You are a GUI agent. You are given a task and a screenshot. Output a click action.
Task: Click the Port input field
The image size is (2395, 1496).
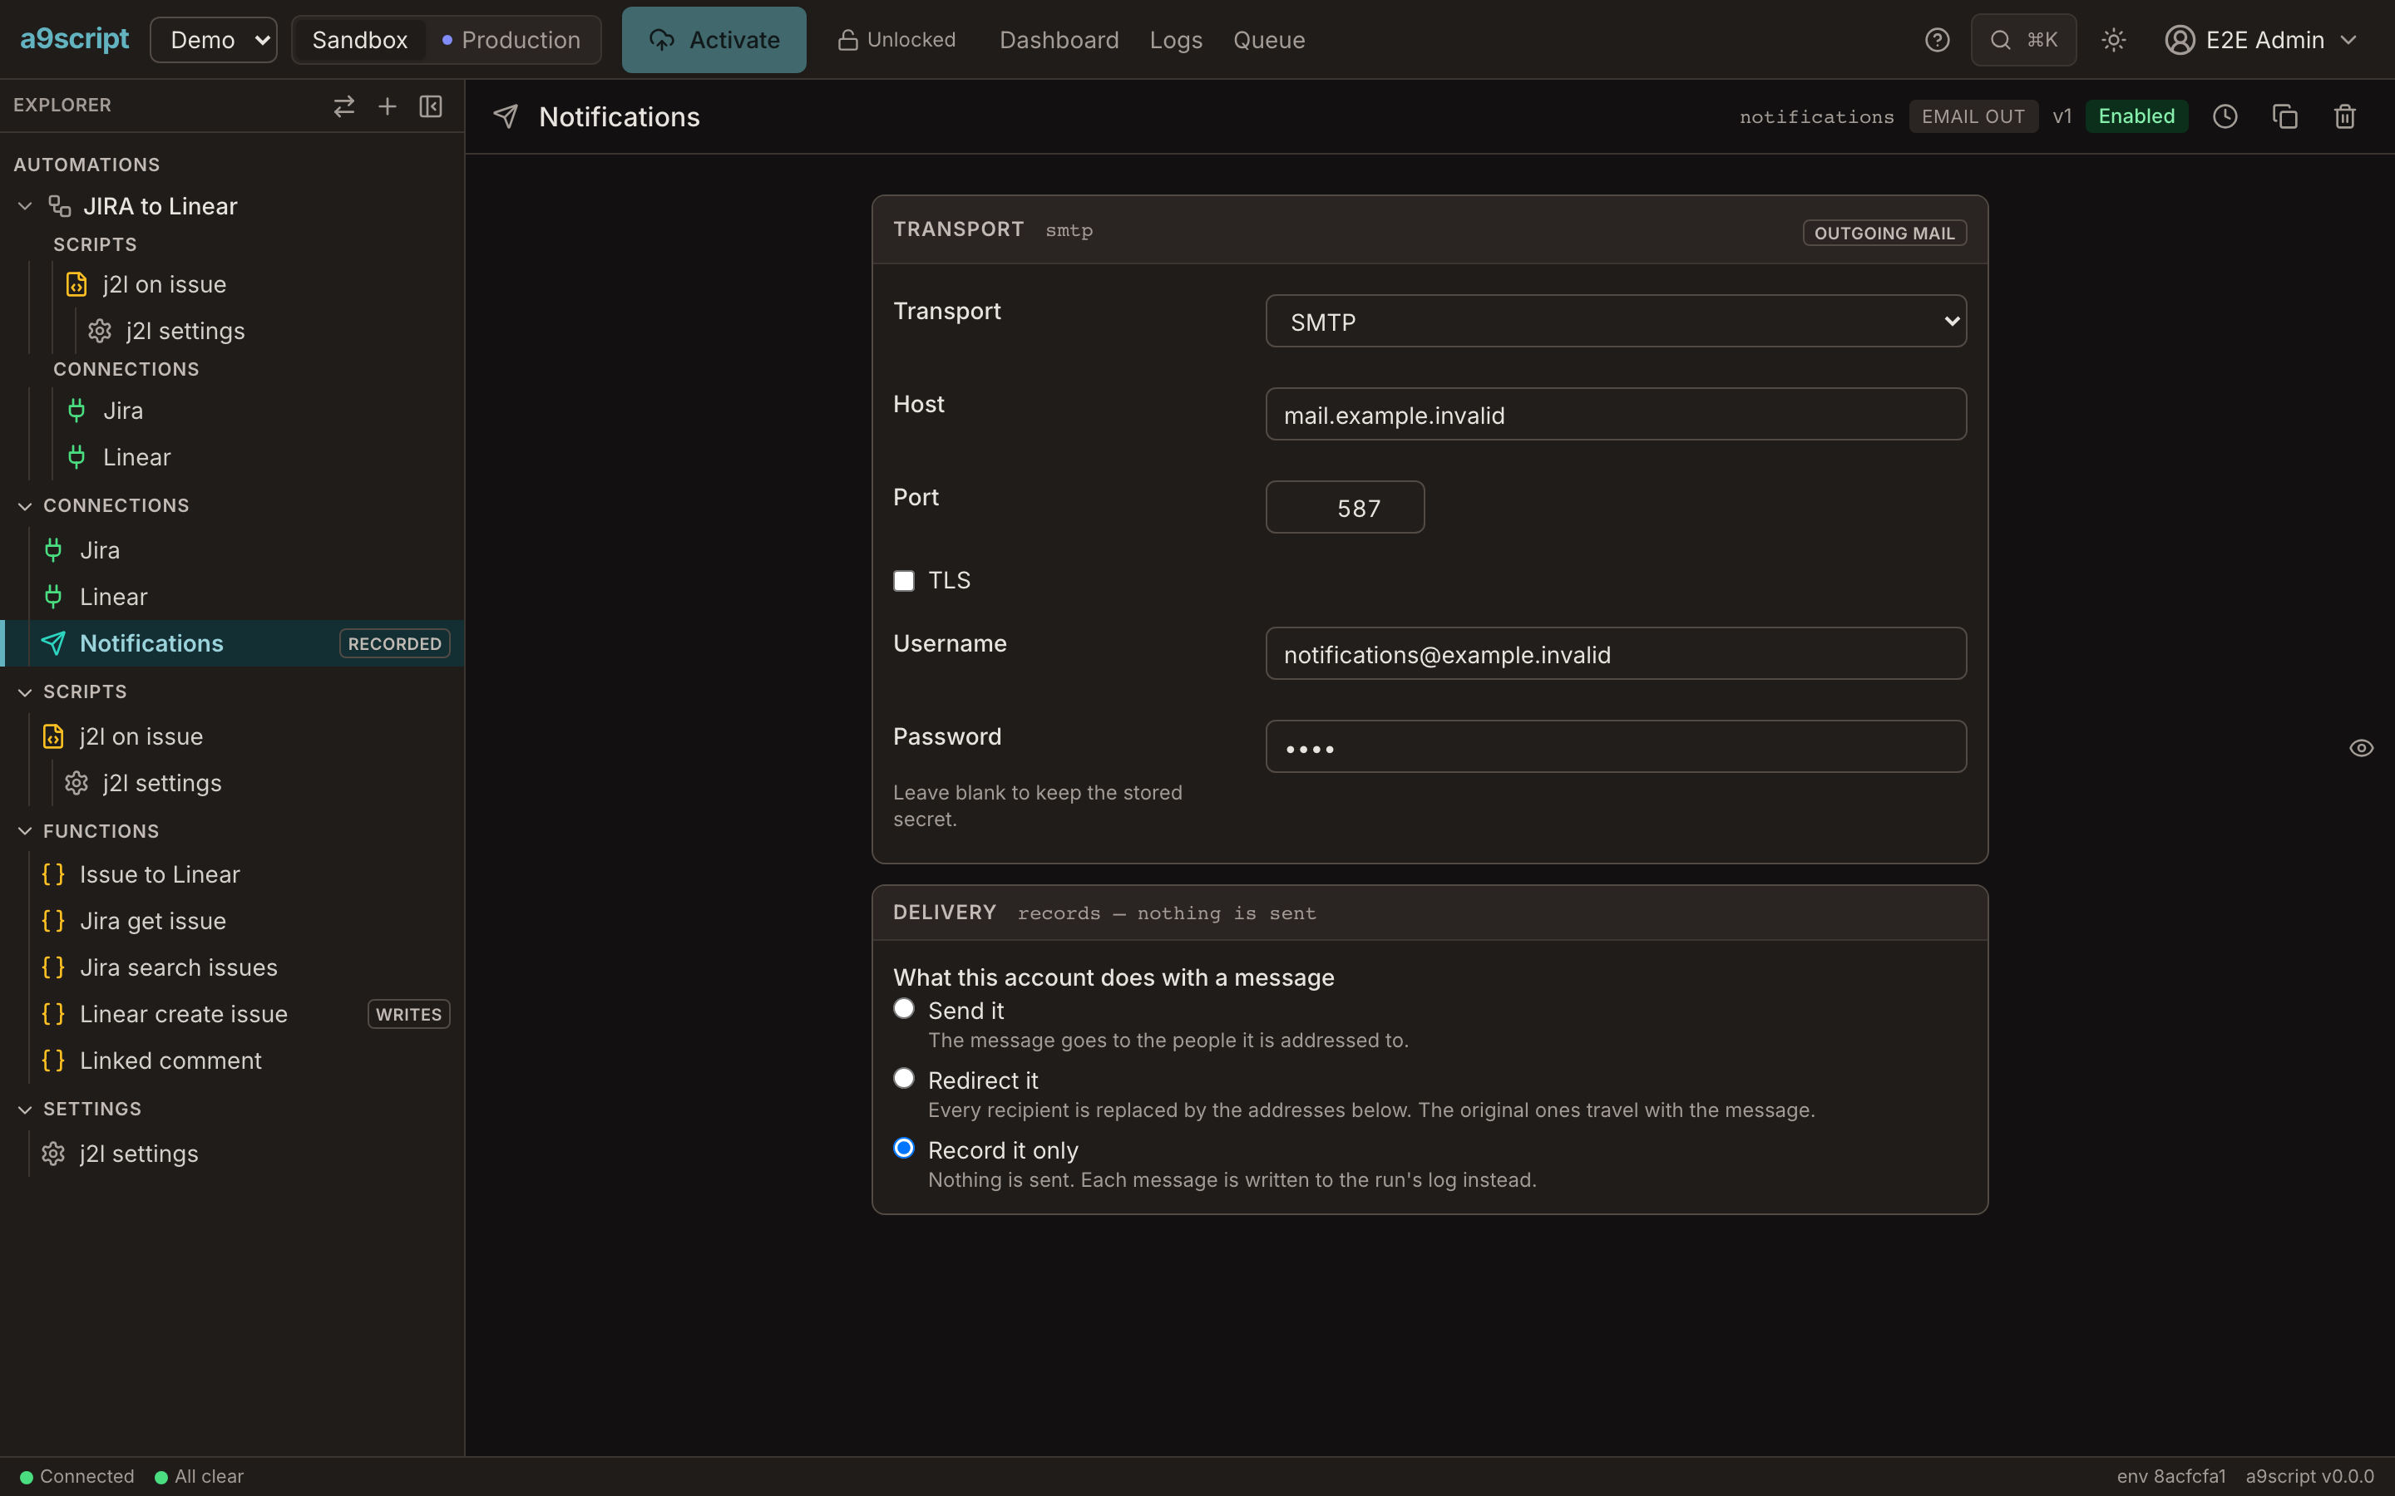tap(1345, 507)
